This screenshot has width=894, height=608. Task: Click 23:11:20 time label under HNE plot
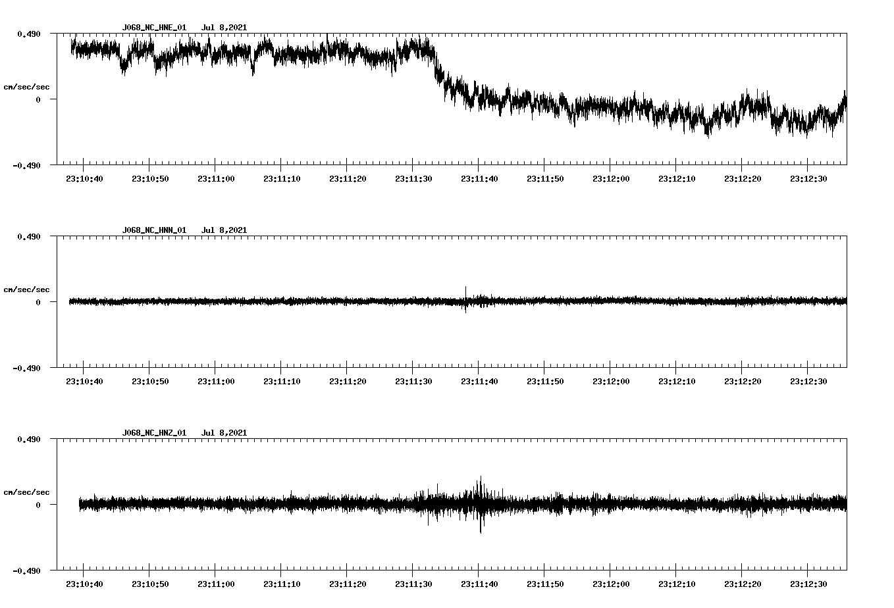[348, 179]
